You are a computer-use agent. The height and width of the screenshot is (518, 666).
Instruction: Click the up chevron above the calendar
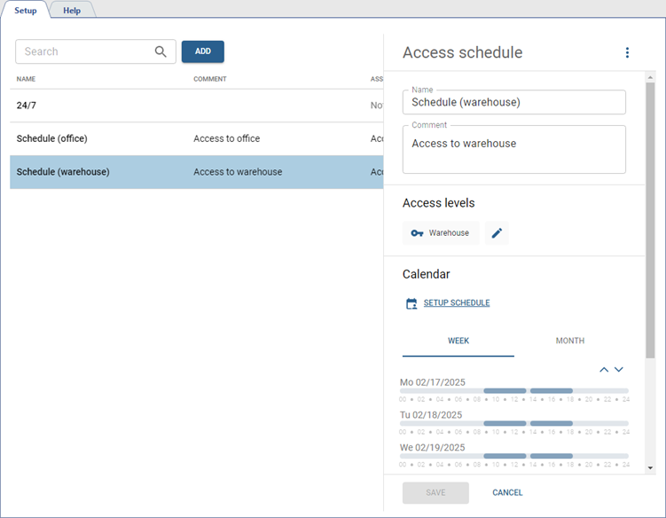pyautogui.click(x=604, y=369)
